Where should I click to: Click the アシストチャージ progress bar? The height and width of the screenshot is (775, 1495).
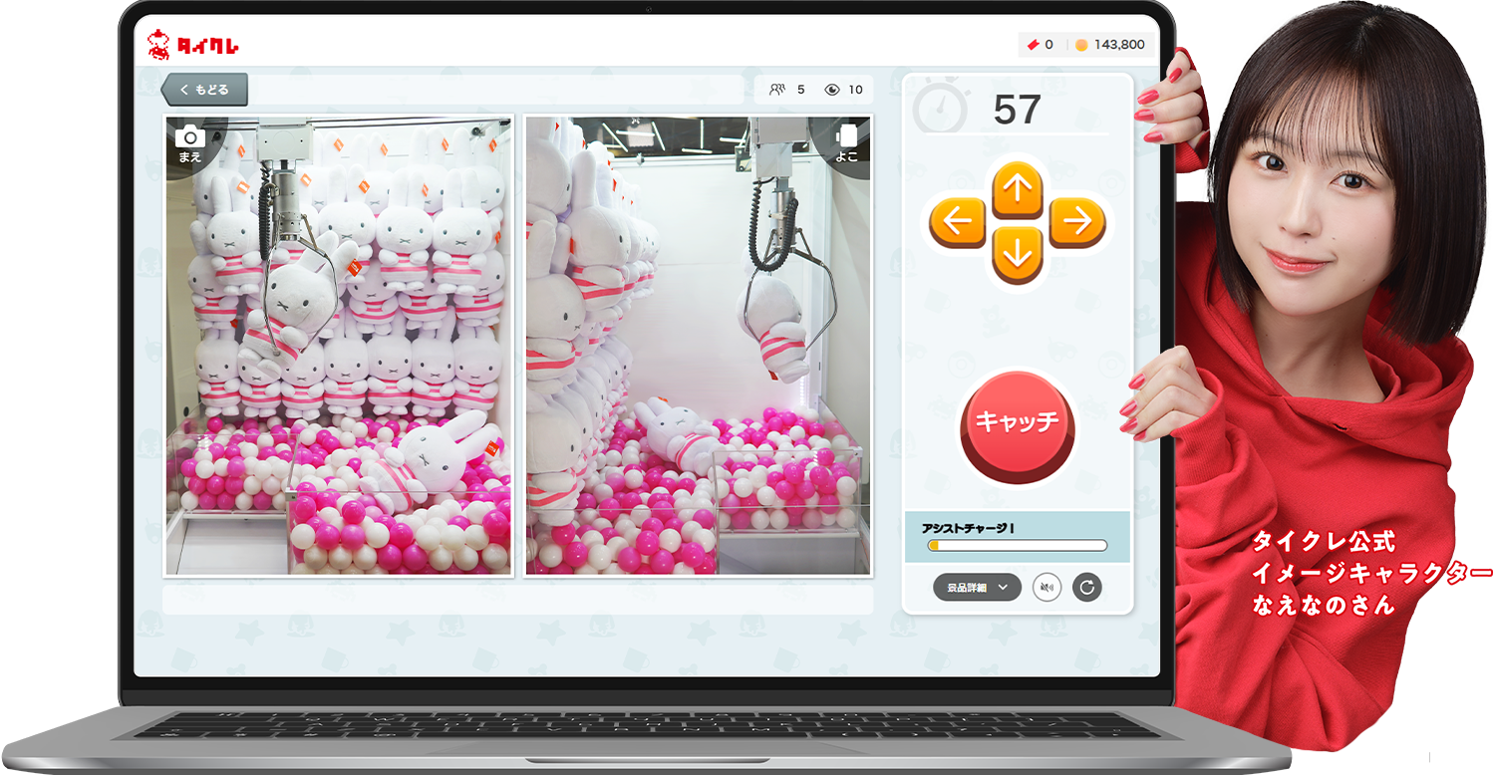tap(1017, 545)
